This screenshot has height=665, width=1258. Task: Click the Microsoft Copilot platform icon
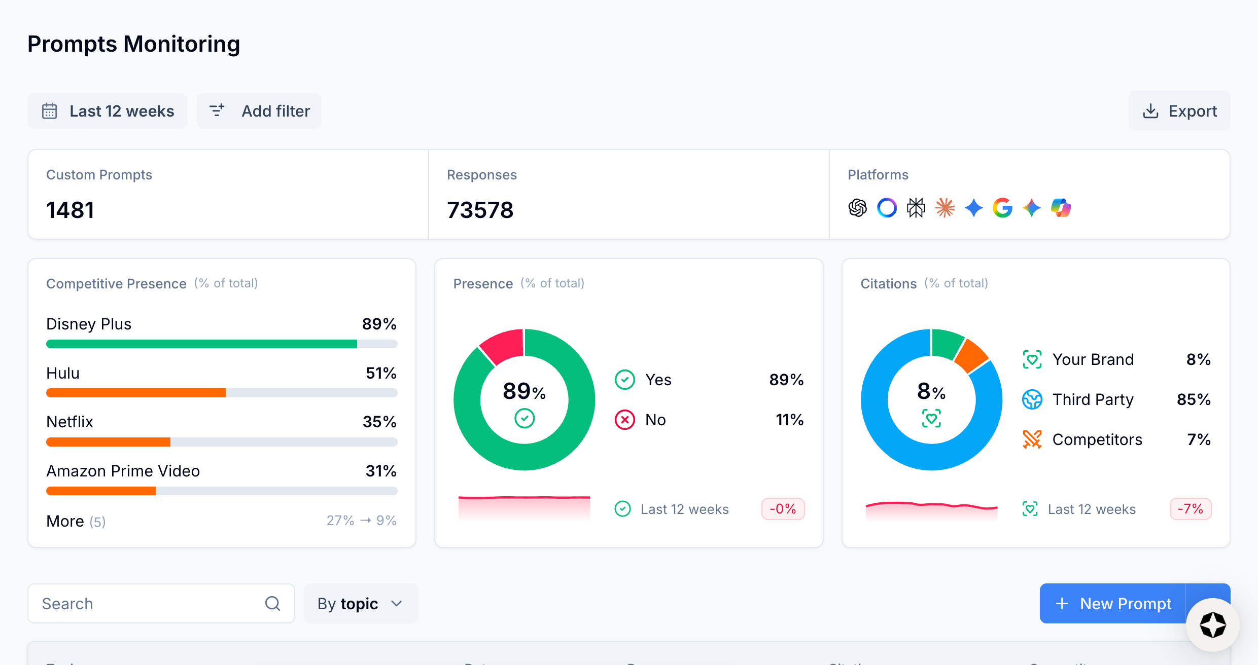coord(1061,208)
